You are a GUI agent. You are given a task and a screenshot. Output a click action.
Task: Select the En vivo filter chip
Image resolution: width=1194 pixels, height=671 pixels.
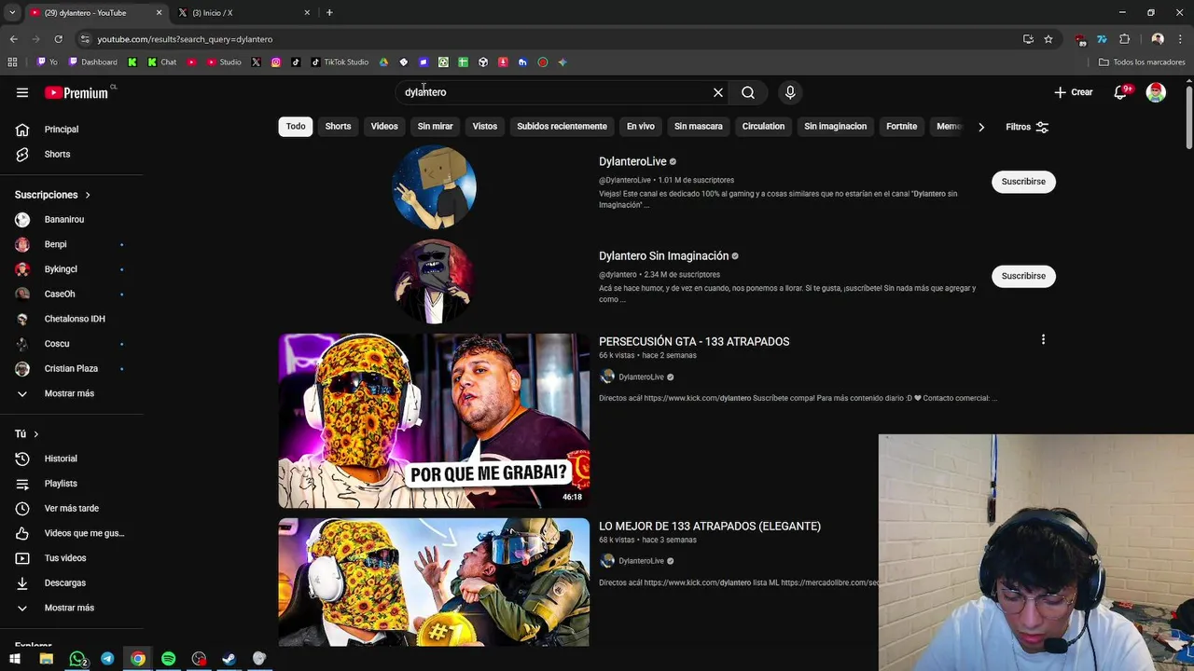pos(641,127)
